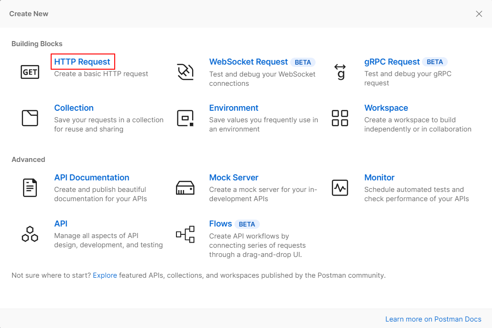492x328 pixels.
Task: Open the API Documentation option
Action: [92, 178]
